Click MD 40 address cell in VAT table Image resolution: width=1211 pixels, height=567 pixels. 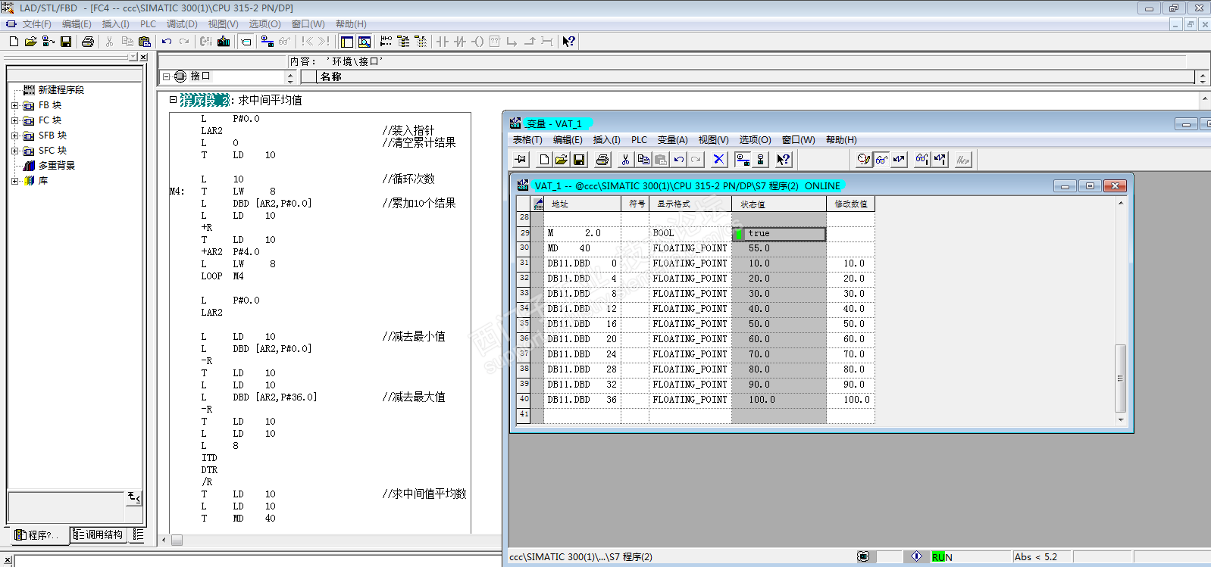[582, 248]
